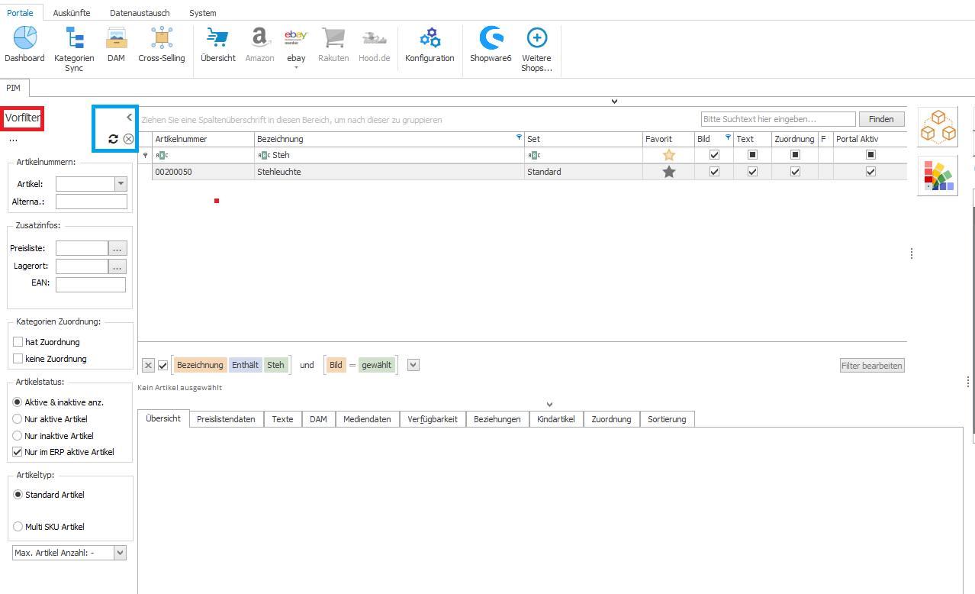
Task: Open Cross-Selling from the ribbon
Action: pos(161,38)
